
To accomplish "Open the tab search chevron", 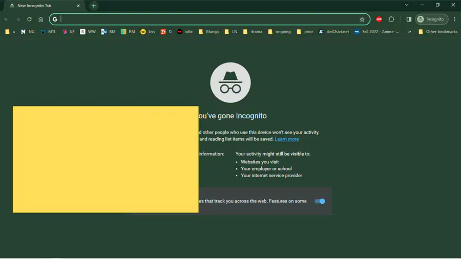I will [407, 5].
